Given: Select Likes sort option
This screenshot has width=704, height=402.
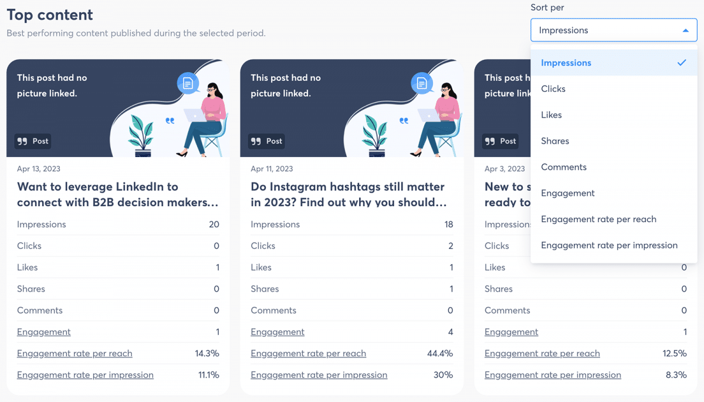Looking at the screenshot, I should tap(614, 115).
